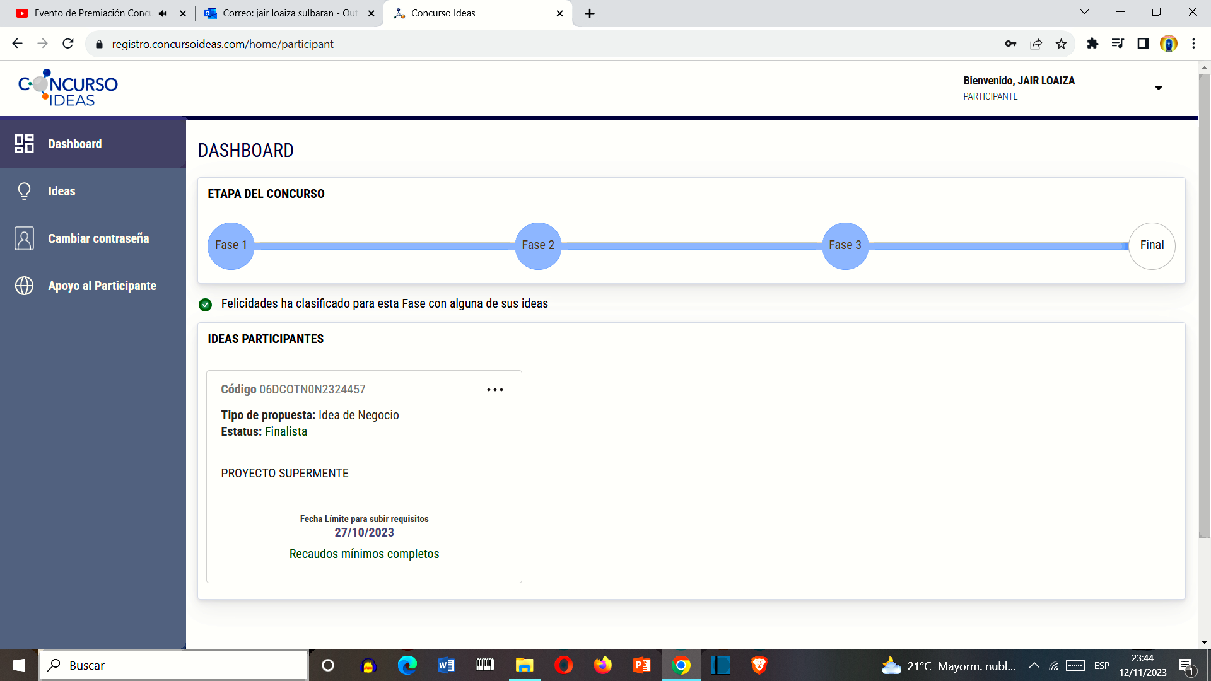This screenshot has height=681, width=1211.
Task: Open the notifications center icon
Action: (1186, 666)
